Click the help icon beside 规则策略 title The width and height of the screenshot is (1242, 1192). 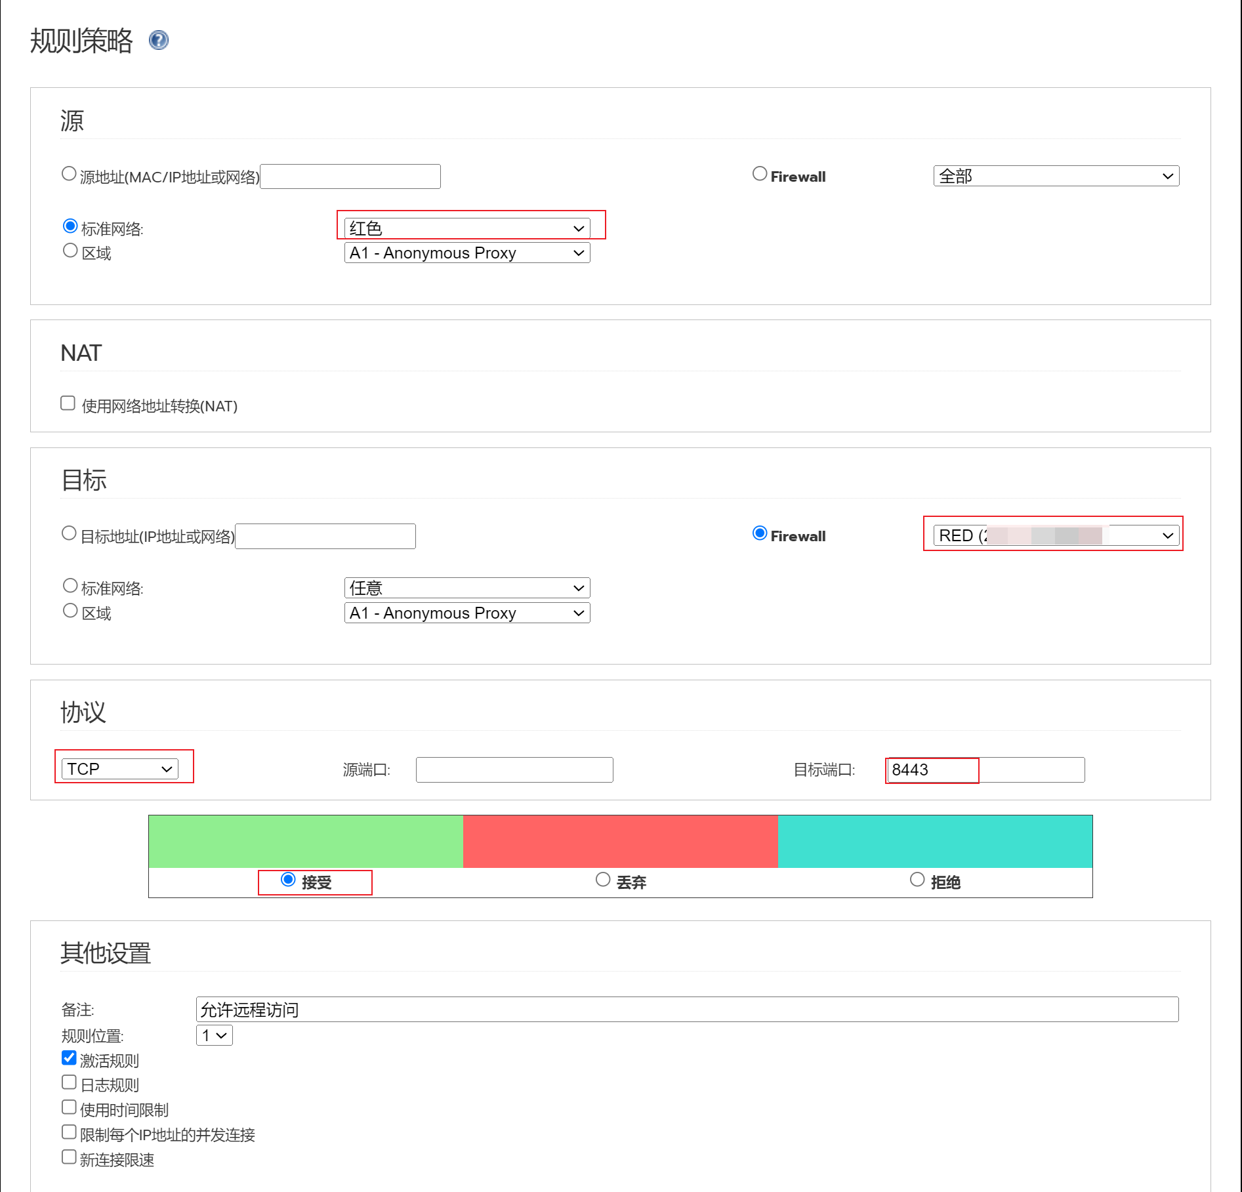159,41
